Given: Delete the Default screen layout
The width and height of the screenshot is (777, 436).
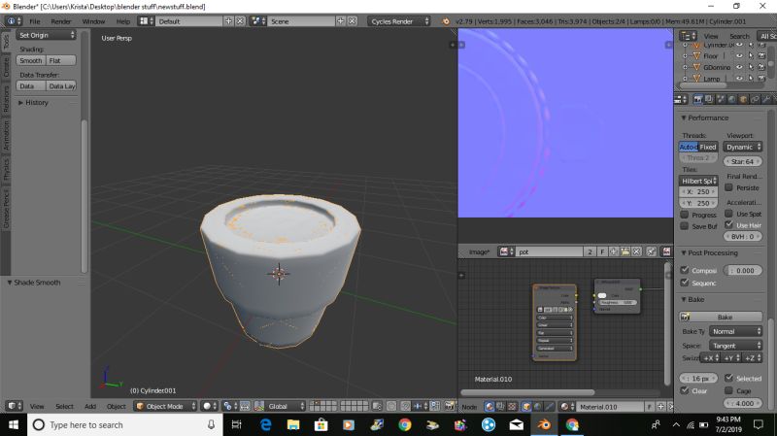Looking at the screenshot, I should pos(240,21).
